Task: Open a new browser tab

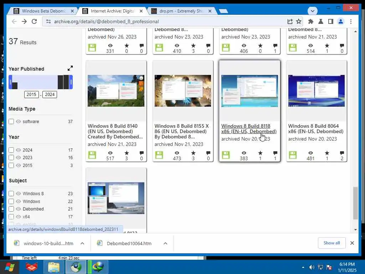Action: click(x=223, y=11)
